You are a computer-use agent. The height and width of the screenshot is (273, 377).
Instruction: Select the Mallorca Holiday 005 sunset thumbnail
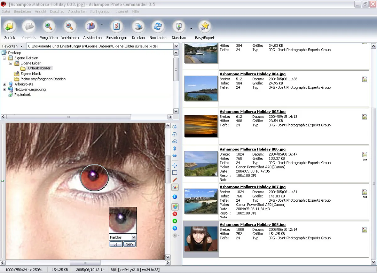201,126
